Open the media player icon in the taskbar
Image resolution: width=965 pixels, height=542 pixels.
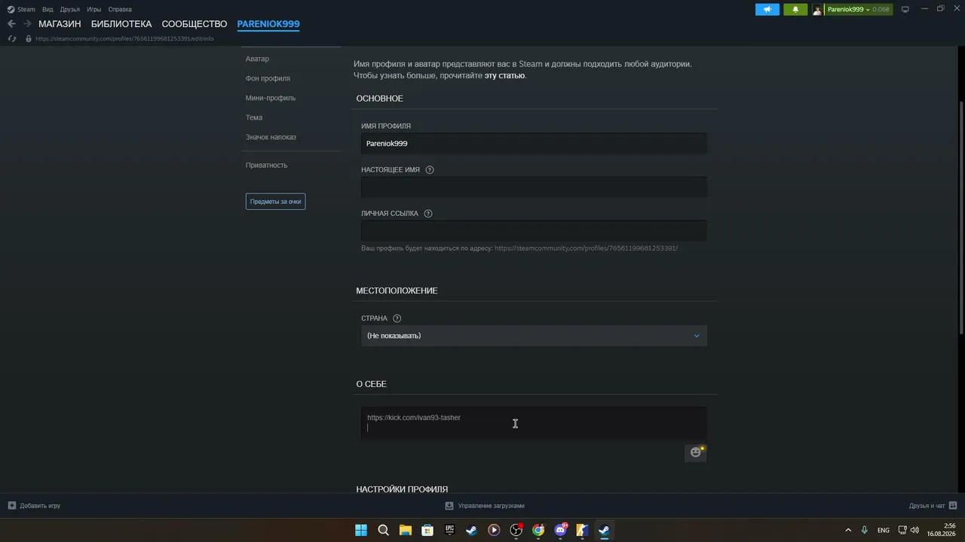494,530
